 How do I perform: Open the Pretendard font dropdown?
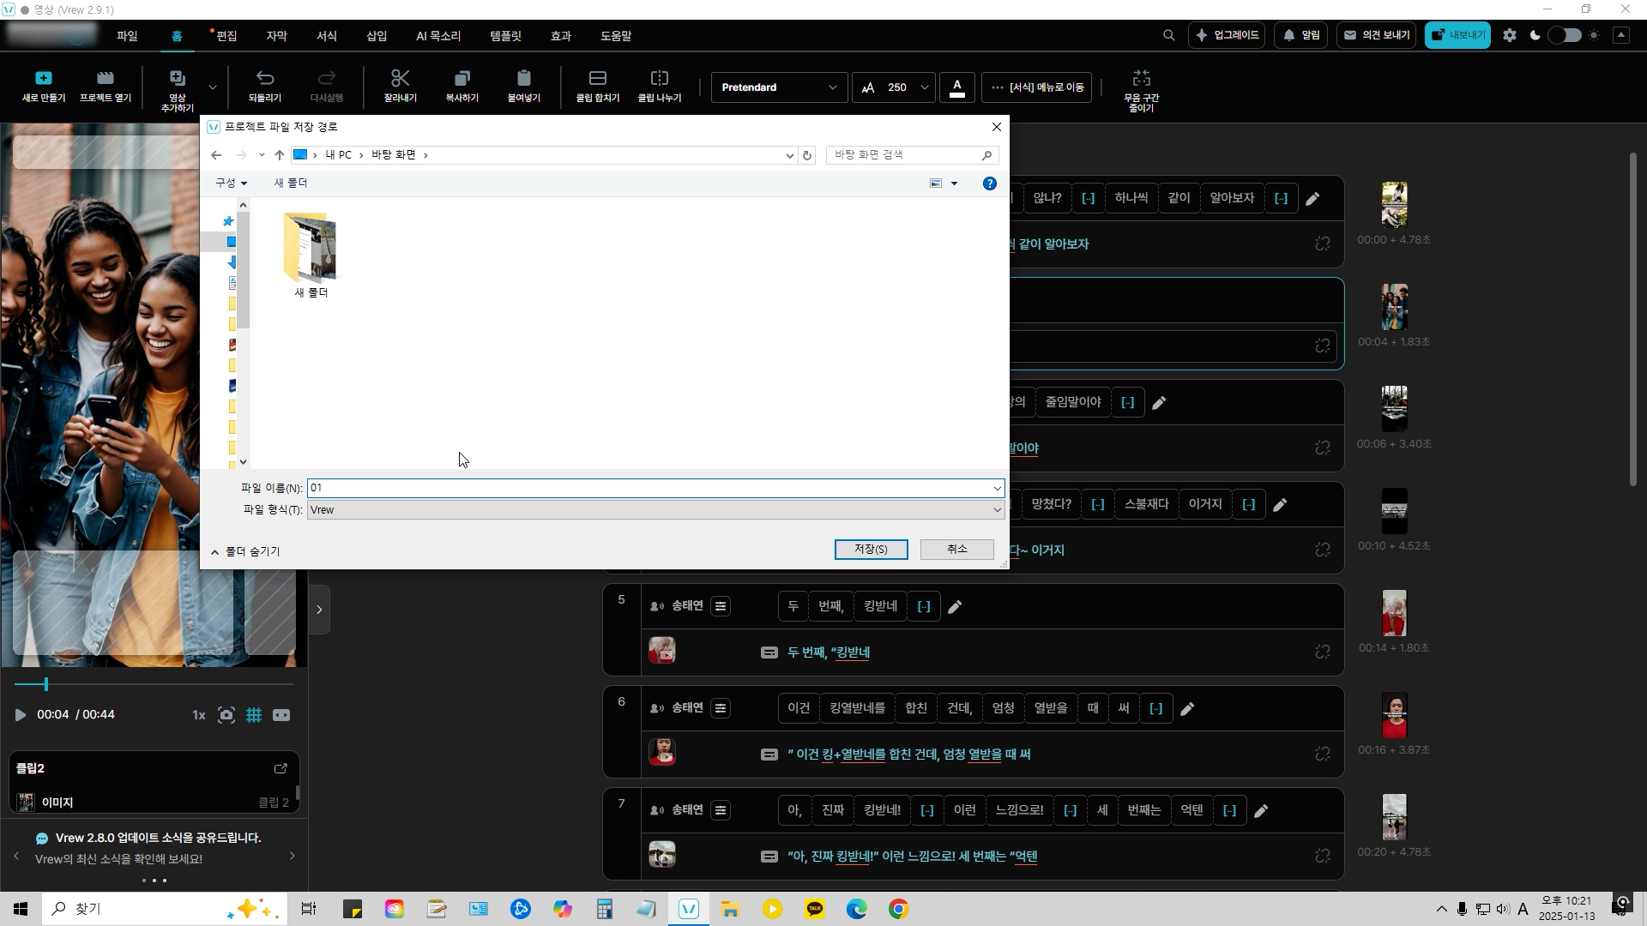(x=778, y=87)
